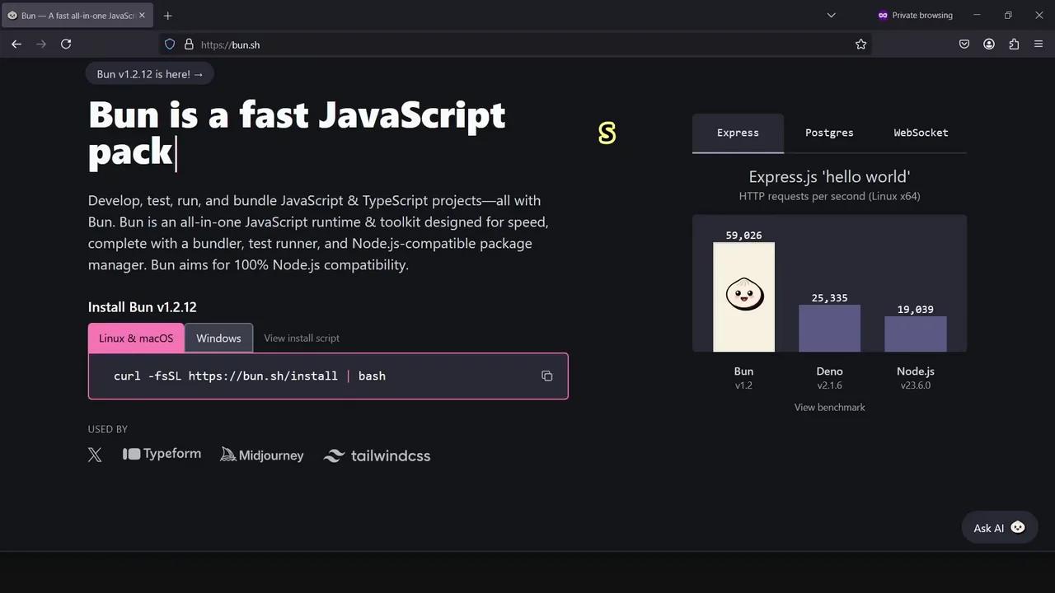This screenshot has height=593, width=1055.
Task: Reload the bun.sh page
Action: 66,44
